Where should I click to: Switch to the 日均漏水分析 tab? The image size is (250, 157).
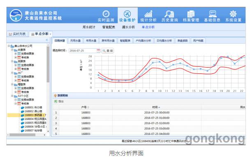pyautogui.click(x=164, y=41)
